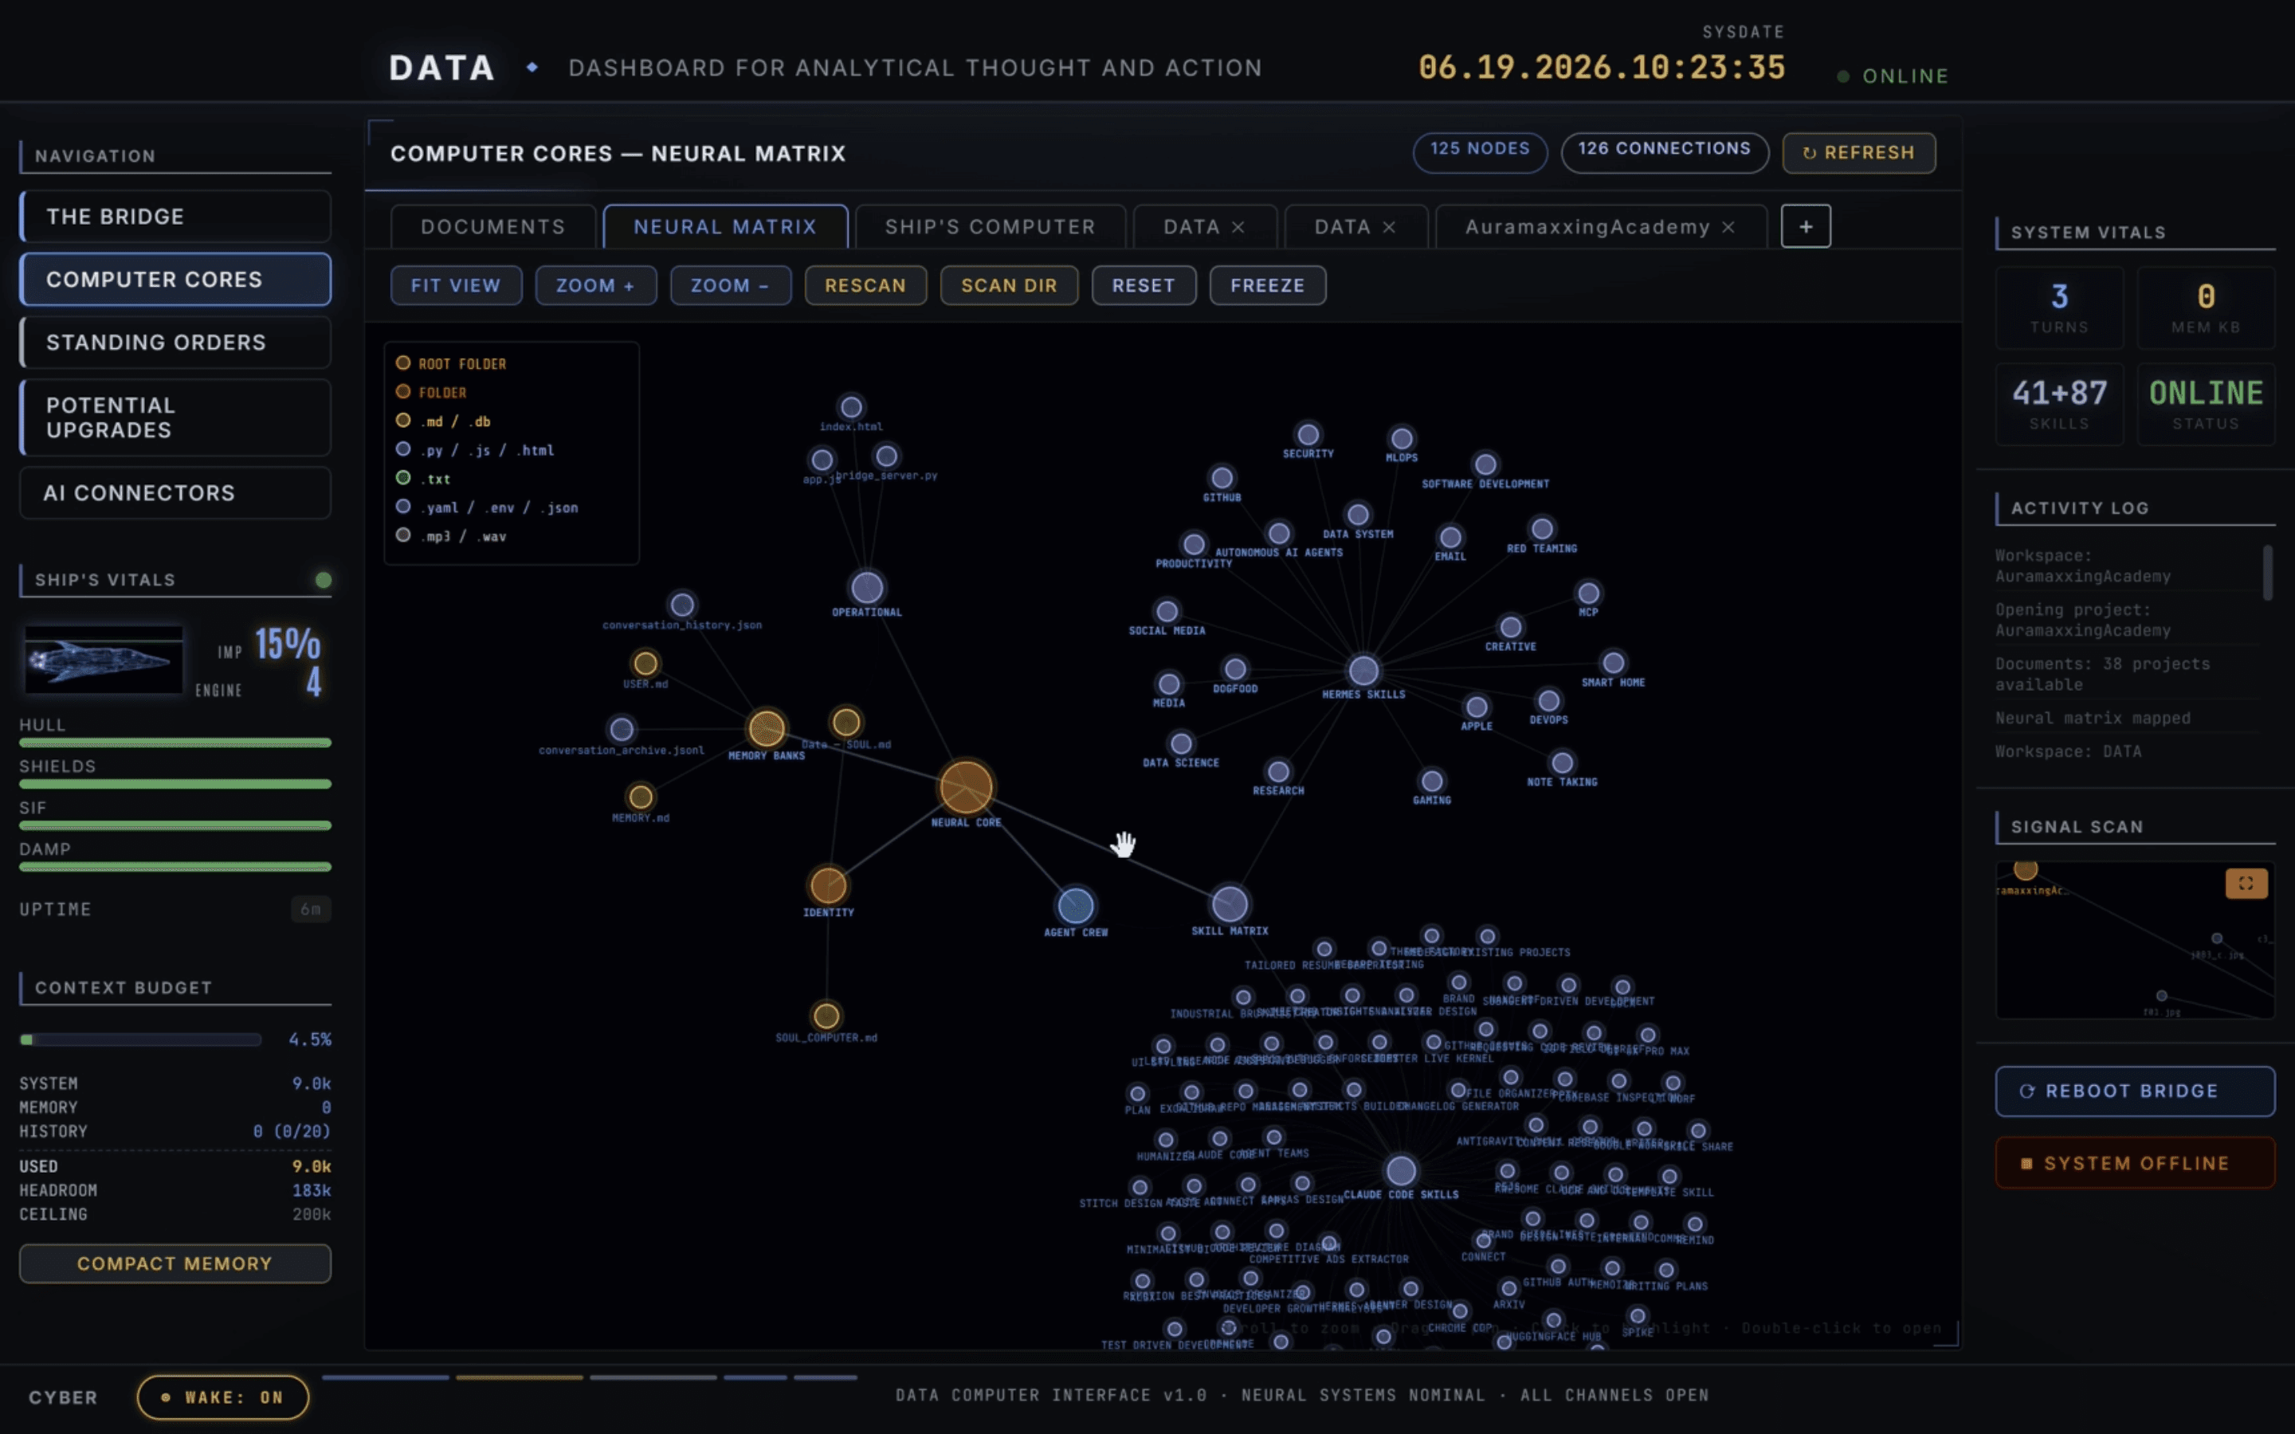This screenshot has height=1434, width=2295.
Task: Select the HERMES SKILLS hub node
Action: point(1363,671)
